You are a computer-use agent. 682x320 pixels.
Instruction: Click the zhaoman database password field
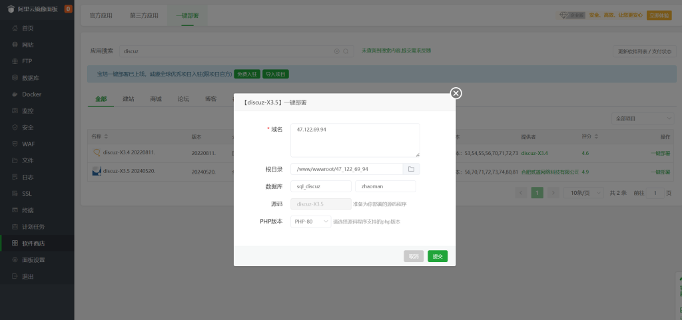[386, 186]
